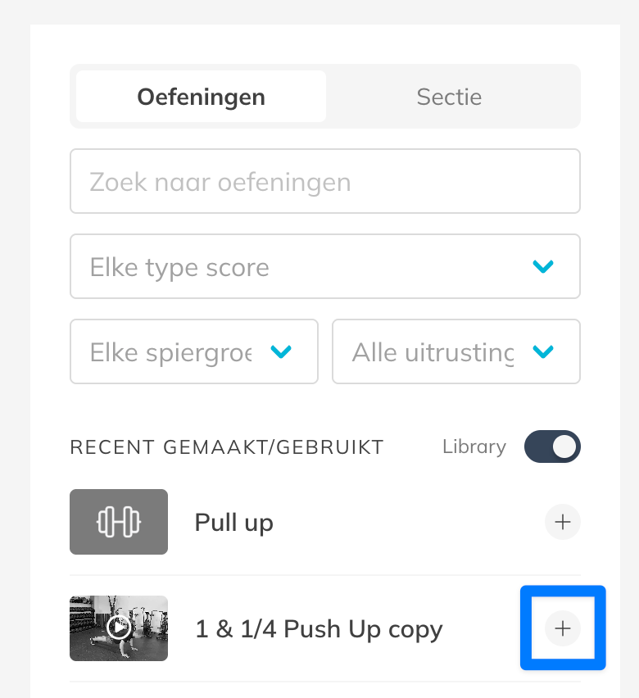Play the 1 & 1/4 Push Up copy video

click(120, 628)
